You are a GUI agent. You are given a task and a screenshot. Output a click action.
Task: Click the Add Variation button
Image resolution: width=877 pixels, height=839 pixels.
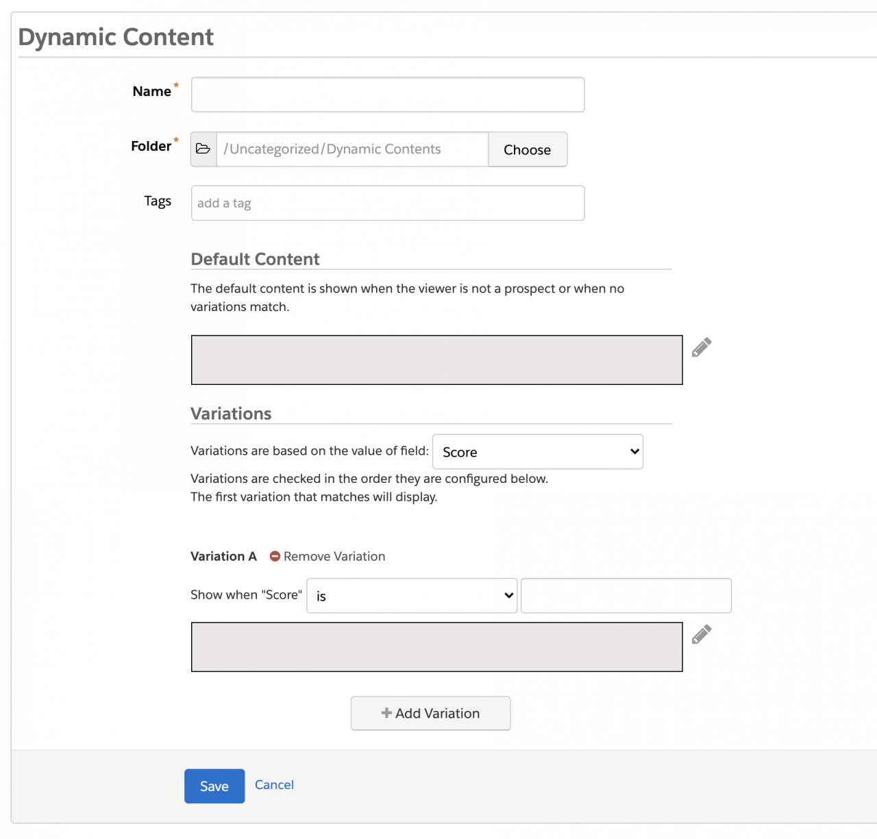pyautogui.click(x=430, y=713)
